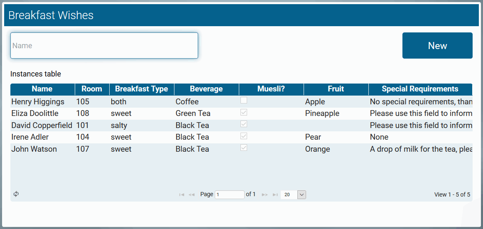Go to the next table page
Screen dimensions: 483x229
pyautogui.click(x=265, y=195)
